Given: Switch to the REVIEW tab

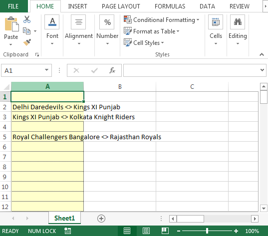Looking at the screenshot, I should tap(239, 6).
